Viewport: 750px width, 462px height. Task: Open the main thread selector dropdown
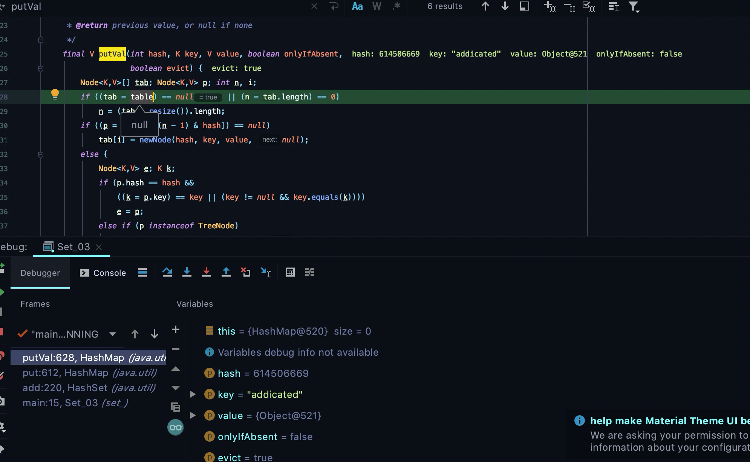[112, 334]
